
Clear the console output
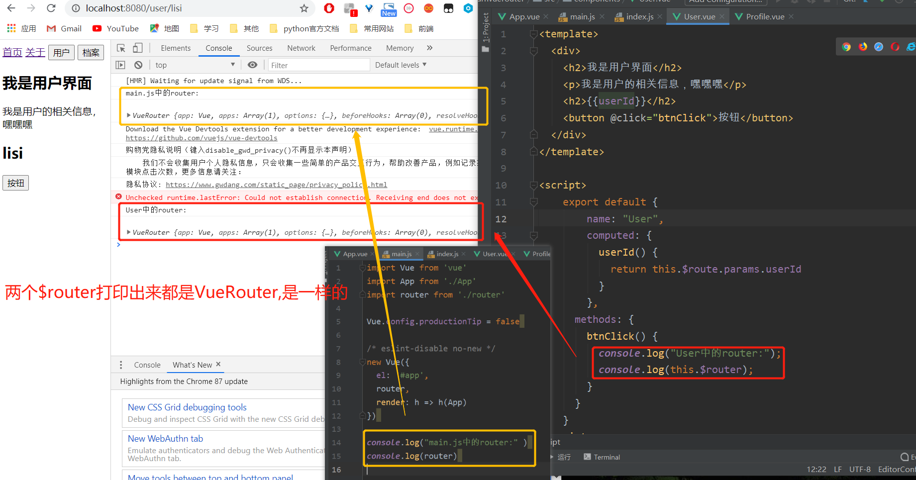coord(138,65)
